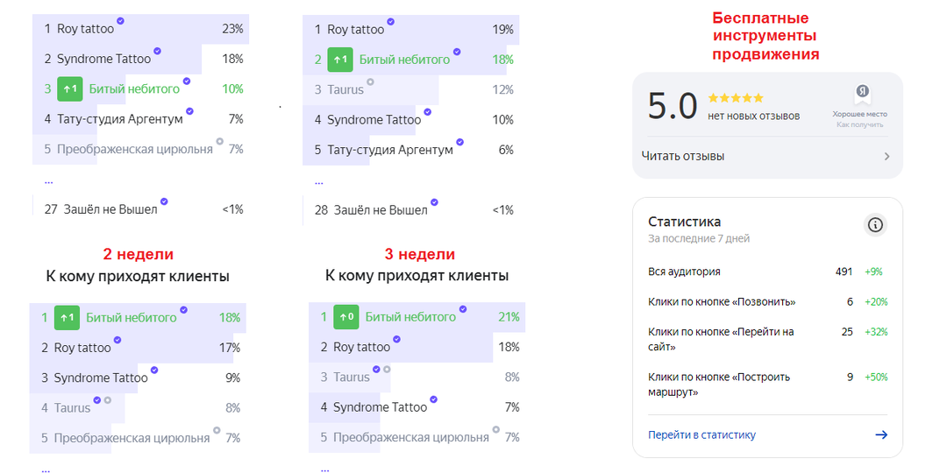The height and width of the screenshot is (473, 947).
Task: Click verified checkmark next to Roy tattoo 19%
Action: tap(391, 22)
